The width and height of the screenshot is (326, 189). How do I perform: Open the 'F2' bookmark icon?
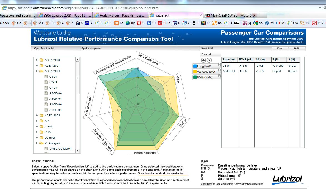click(204, 23)
